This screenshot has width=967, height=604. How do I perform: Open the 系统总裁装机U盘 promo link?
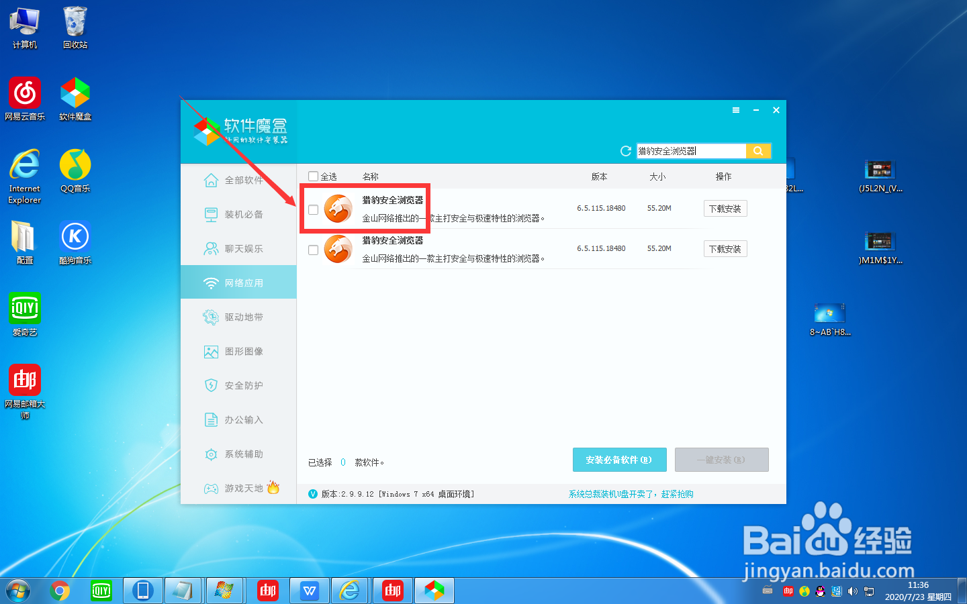tap(631, 494)
